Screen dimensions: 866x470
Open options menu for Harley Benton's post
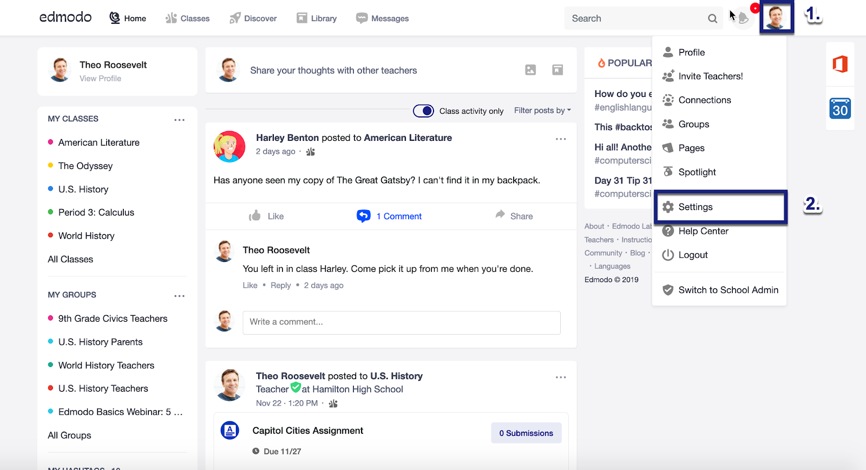pos(561,139)
